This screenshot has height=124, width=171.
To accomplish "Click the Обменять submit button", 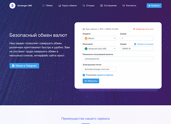I will [x=91, y=81].
